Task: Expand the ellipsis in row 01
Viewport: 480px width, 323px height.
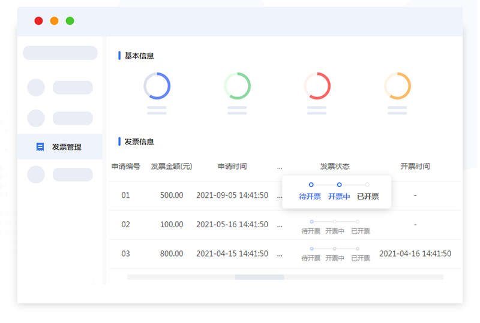Action: pyautogui.click(x=280, y=195)
